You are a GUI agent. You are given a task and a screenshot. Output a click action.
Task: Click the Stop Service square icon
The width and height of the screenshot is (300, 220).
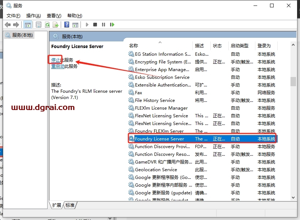pos(95,25)
